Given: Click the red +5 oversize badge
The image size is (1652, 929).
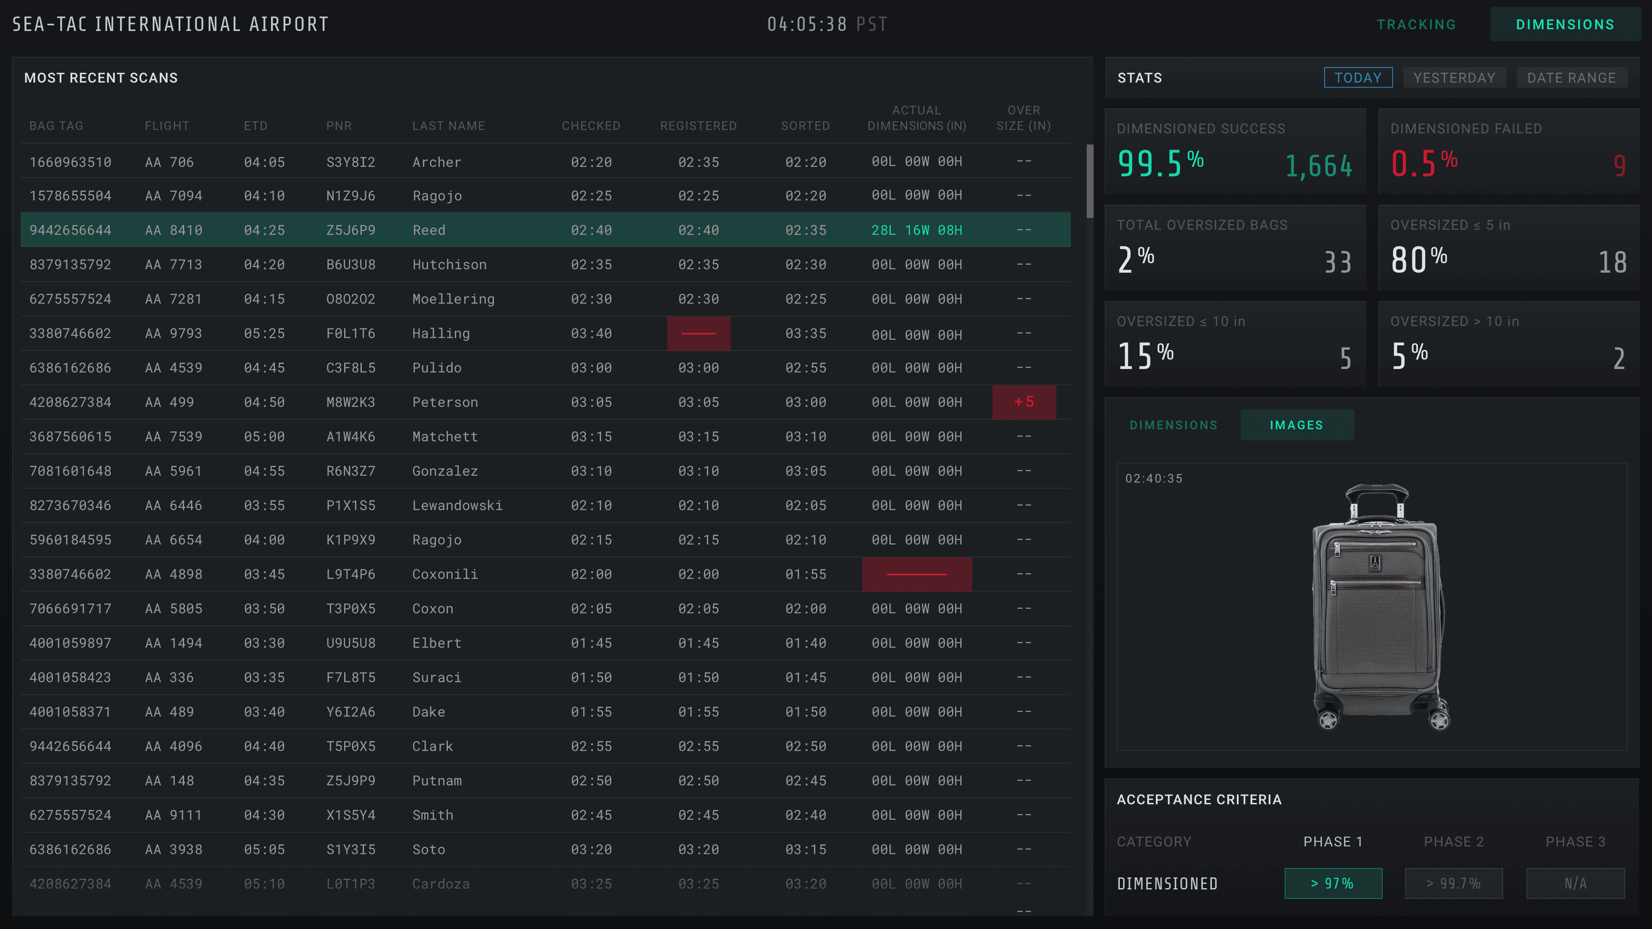Looking at the screenshot, I should [x=1023, y=402].
